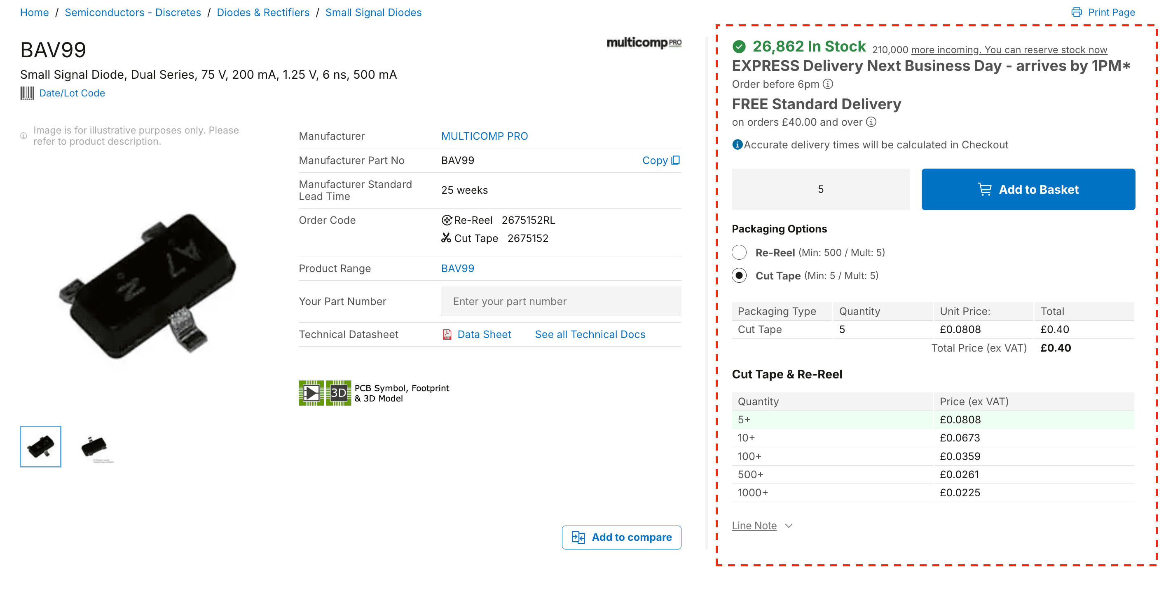Click the printer icon beside Print Page
This screenshot has height=601, width=1166.
tap(1076, 12)
